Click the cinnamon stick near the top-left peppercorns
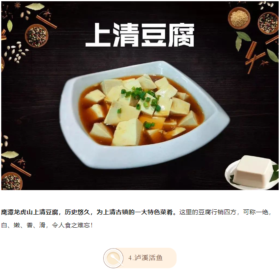This screenshot has width=279, height=269. [x=46, y=22]
